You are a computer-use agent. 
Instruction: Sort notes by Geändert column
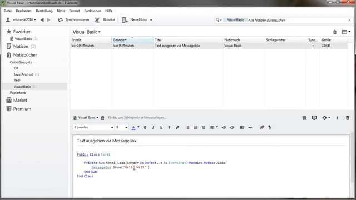pos(132,40)
